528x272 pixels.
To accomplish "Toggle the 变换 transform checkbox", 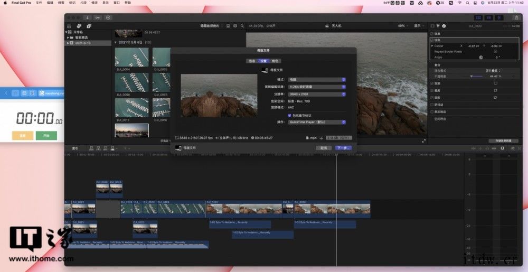I will [432, 83].
